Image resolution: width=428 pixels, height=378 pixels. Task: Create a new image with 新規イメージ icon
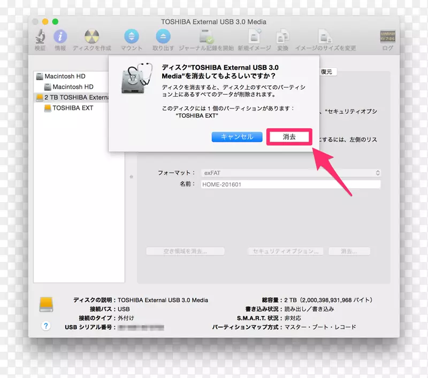click(254, 37)
